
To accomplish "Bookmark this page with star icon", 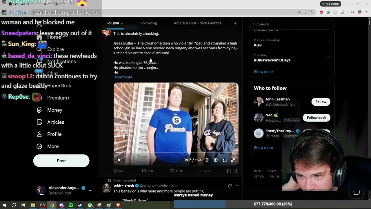I will [312, 12].
